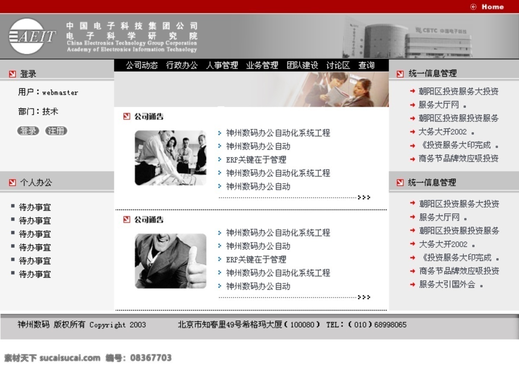Open the thumbs-up man photo thumbnail
This screenshot has width=519, height=368.
(x=170, y=261)
